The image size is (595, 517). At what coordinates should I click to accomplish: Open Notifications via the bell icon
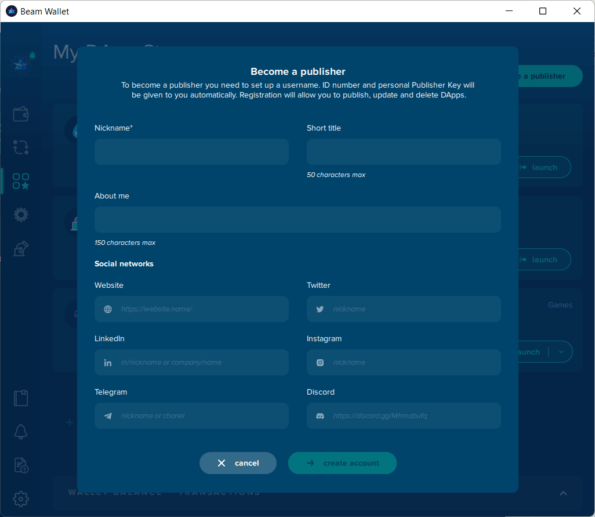point(21,431)
